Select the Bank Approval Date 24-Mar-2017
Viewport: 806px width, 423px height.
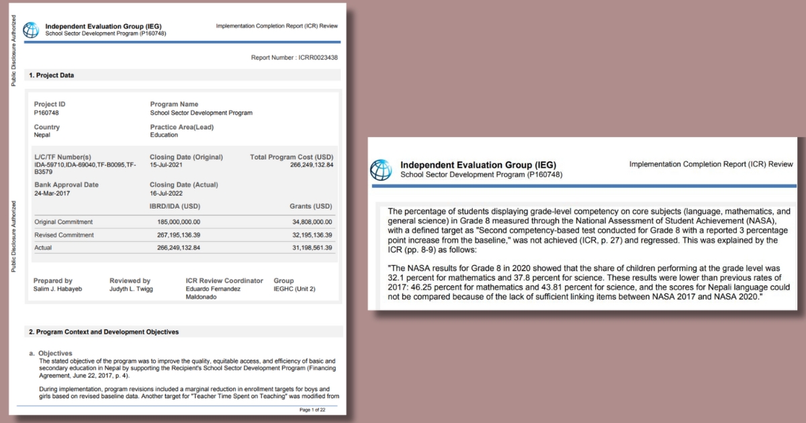[53, 193]
